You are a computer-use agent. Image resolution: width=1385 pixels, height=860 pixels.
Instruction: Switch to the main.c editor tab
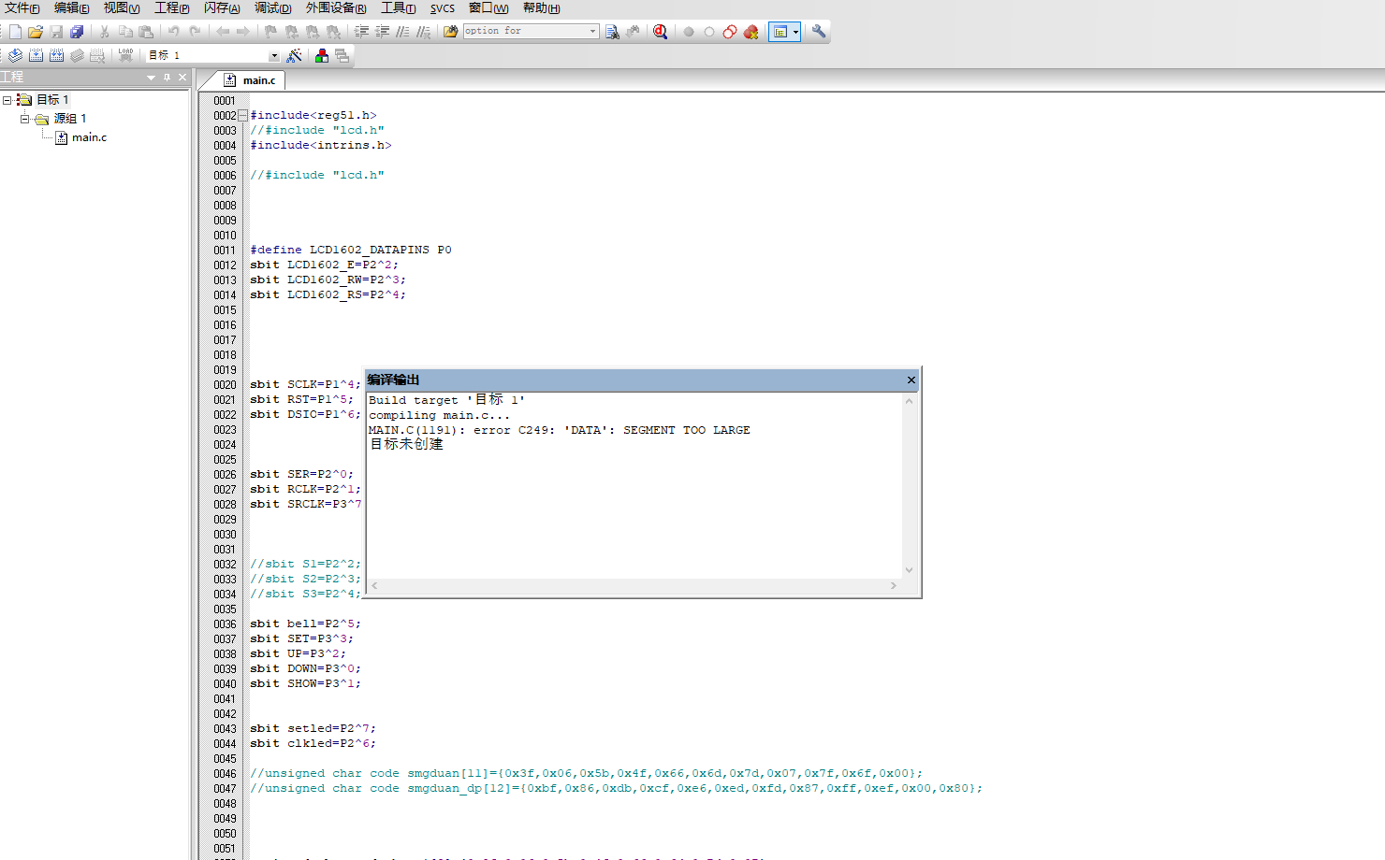pyautogui.click(x=250, y=80)
